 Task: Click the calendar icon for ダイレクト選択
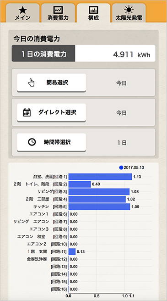(x=27, y=112)
